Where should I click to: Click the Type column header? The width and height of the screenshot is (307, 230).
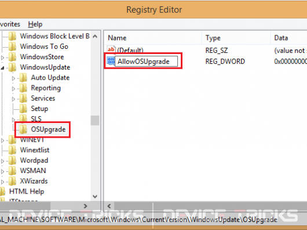pos(236,38)
